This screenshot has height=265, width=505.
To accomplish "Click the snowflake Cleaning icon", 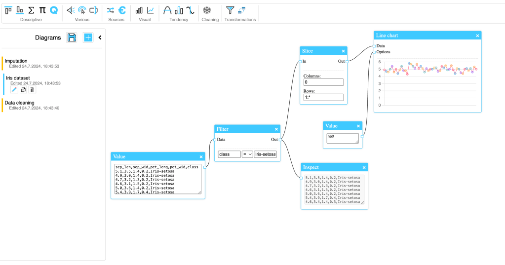I will tap(207, 10).
